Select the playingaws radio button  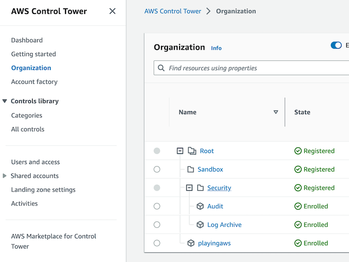click(x=157, y=243)
